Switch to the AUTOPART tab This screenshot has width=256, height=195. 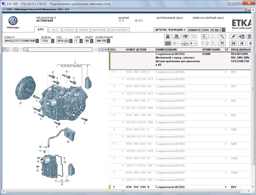119,30
